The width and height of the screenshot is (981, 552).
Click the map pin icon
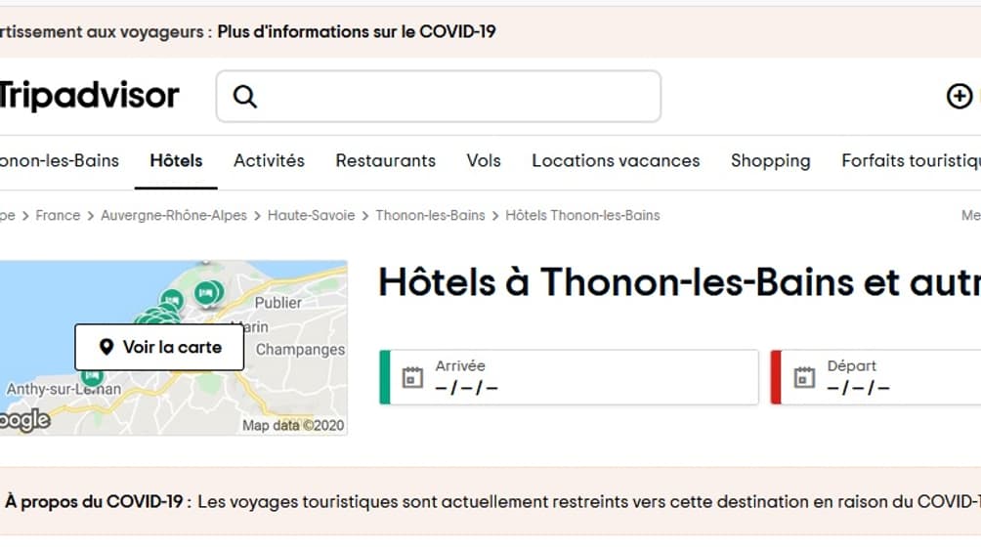107,347
